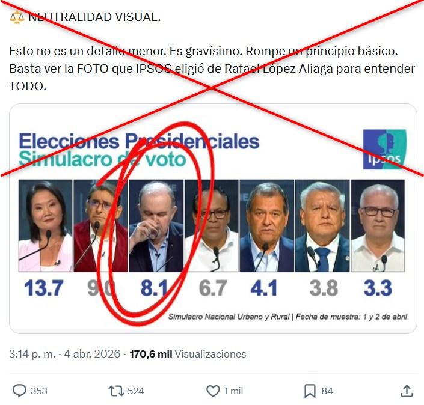Click the candidate photo above 6.7
424x405 pixels.
pyautogui.click(x=212, y=225)
